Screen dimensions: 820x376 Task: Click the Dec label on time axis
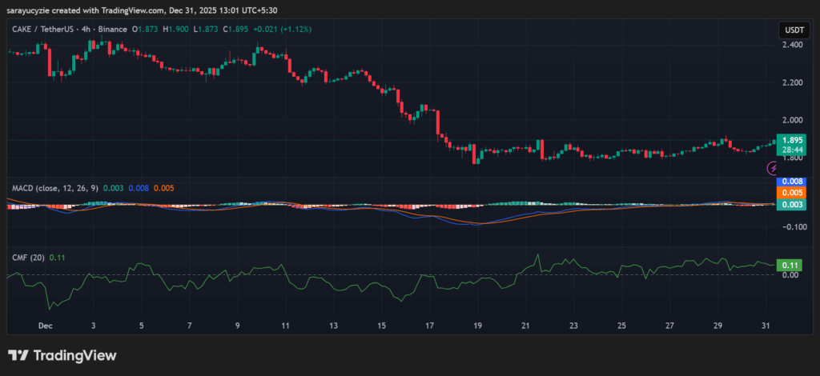[x=46, y=326]
